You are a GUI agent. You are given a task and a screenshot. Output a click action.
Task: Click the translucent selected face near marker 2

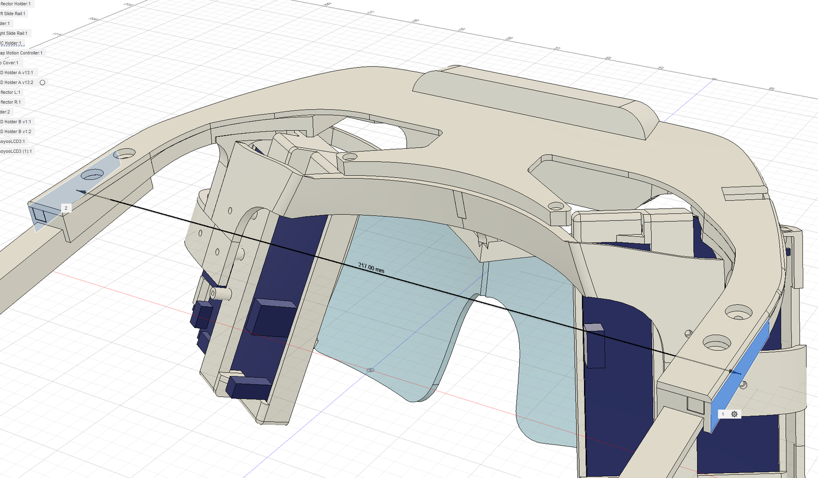tap(76, 185)
